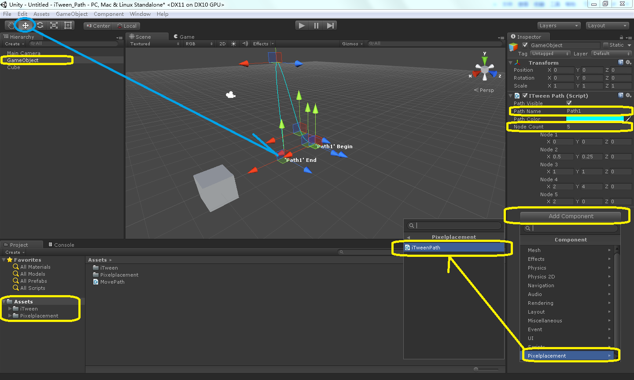This screenshot has height=380, width=634.
Task: Select the camera gizmo in scene
Action: coord(230,95)
